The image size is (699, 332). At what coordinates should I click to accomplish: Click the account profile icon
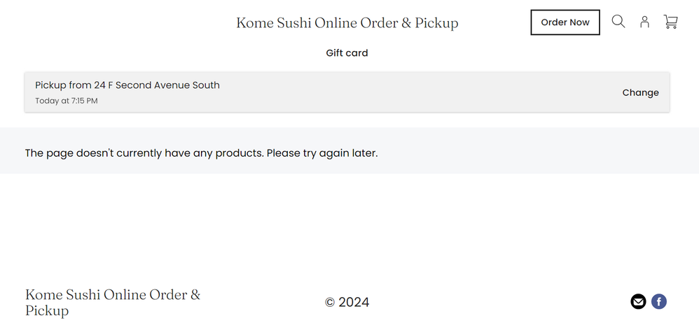(x=644, y=22)
